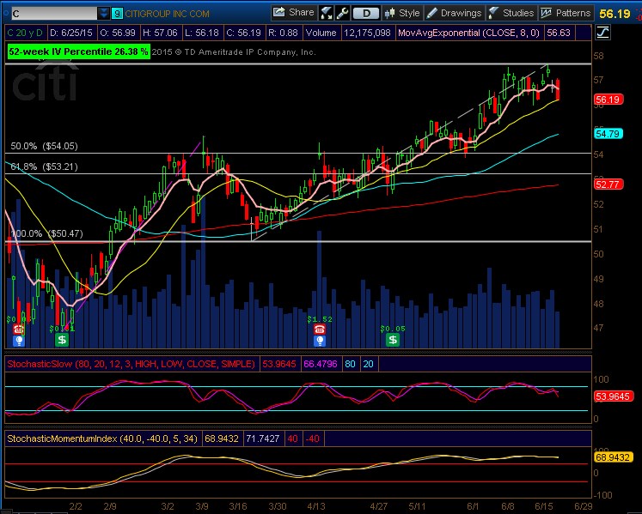The height and width of the screenshot is (514, 642).
Task: Click the cyan 54.79 price bubble on axis
Action: coord(608,134)
